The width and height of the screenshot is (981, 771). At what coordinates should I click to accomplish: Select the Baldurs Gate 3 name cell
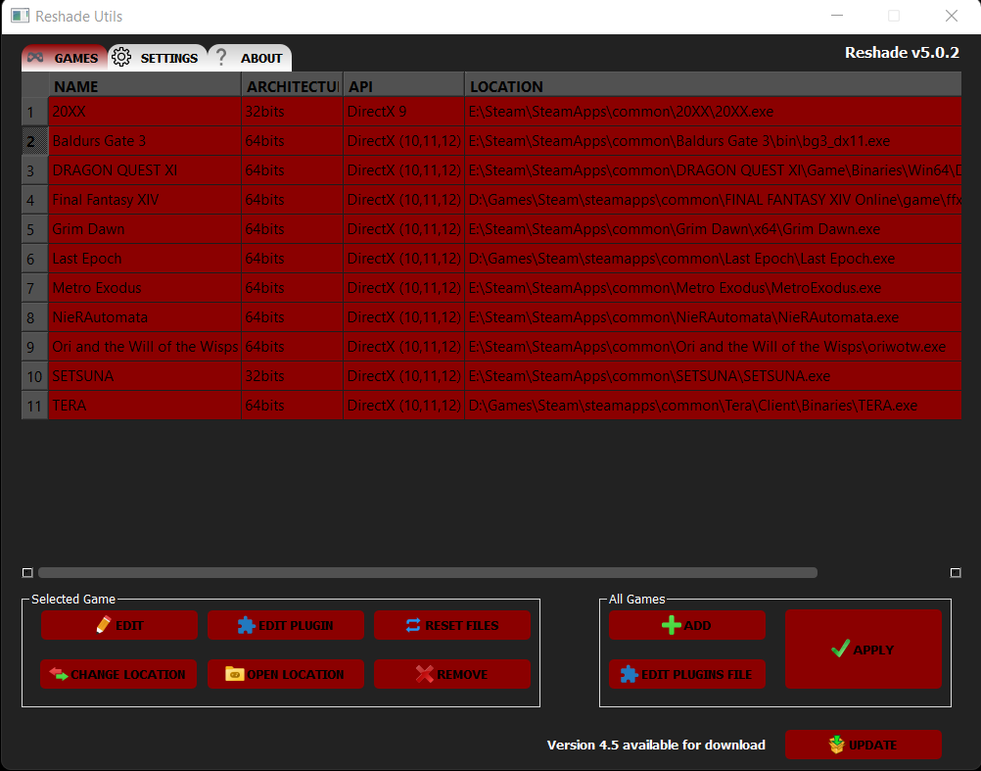point(145,141)
